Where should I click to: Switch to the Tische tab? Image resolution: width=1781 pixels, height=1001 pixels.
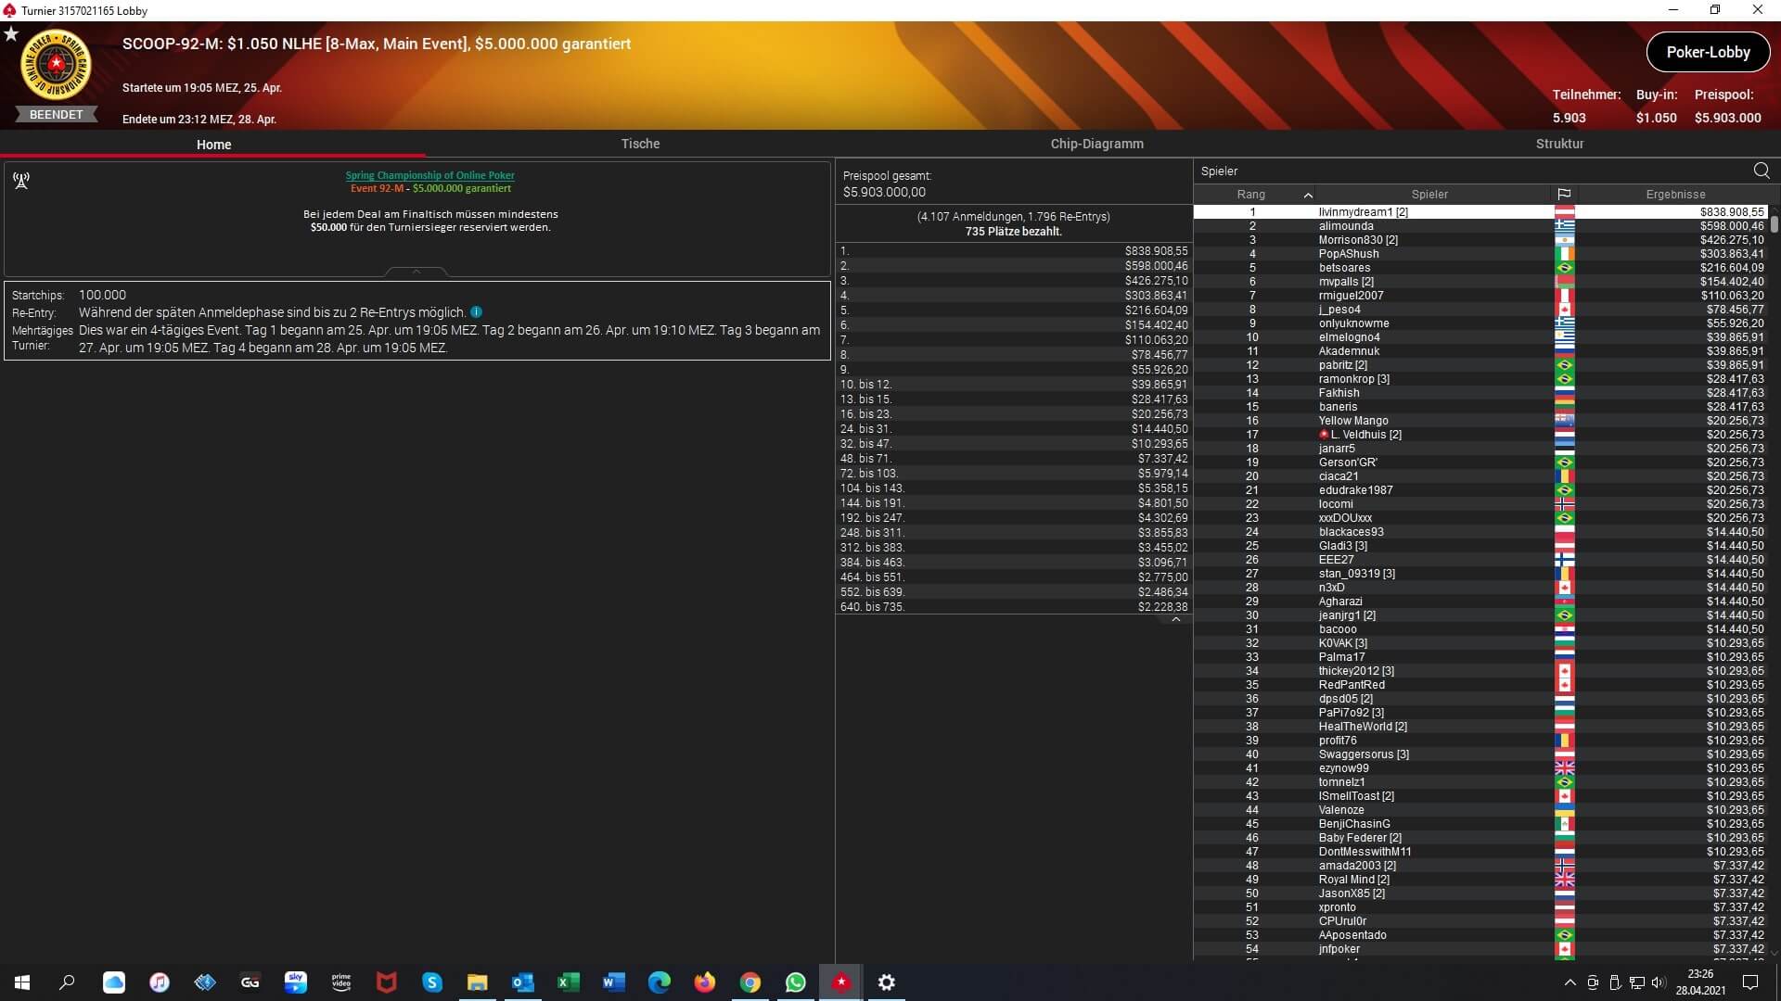[640, 144]
